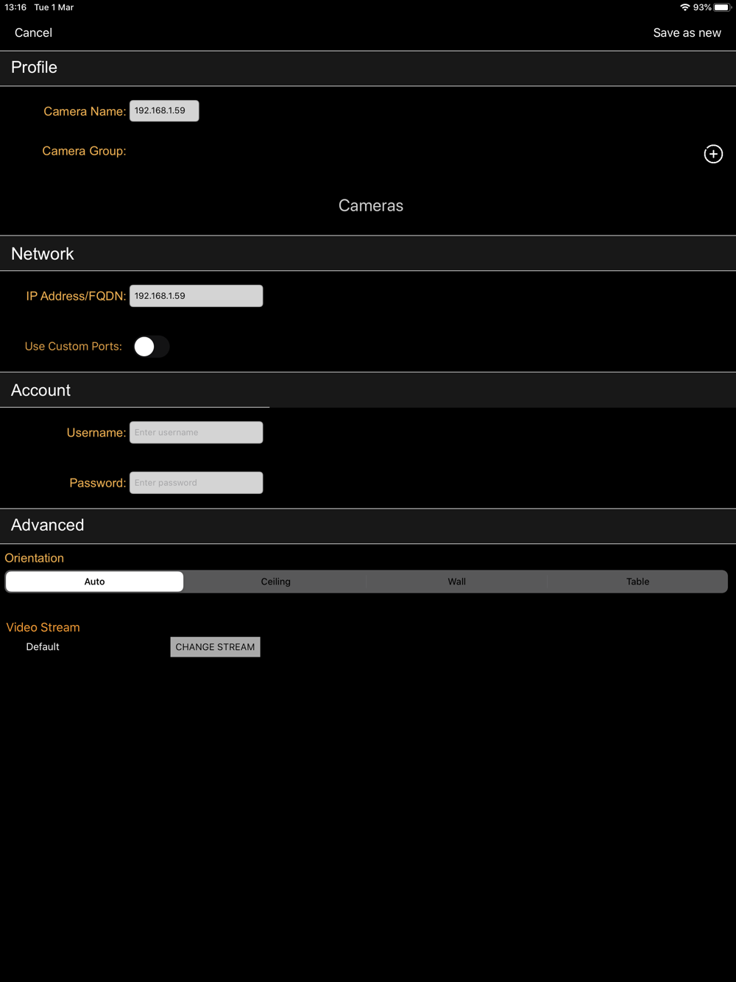Tap the Default video stream label
The width and height of the screenshot is (736, 982).
(x=43, y=647)
